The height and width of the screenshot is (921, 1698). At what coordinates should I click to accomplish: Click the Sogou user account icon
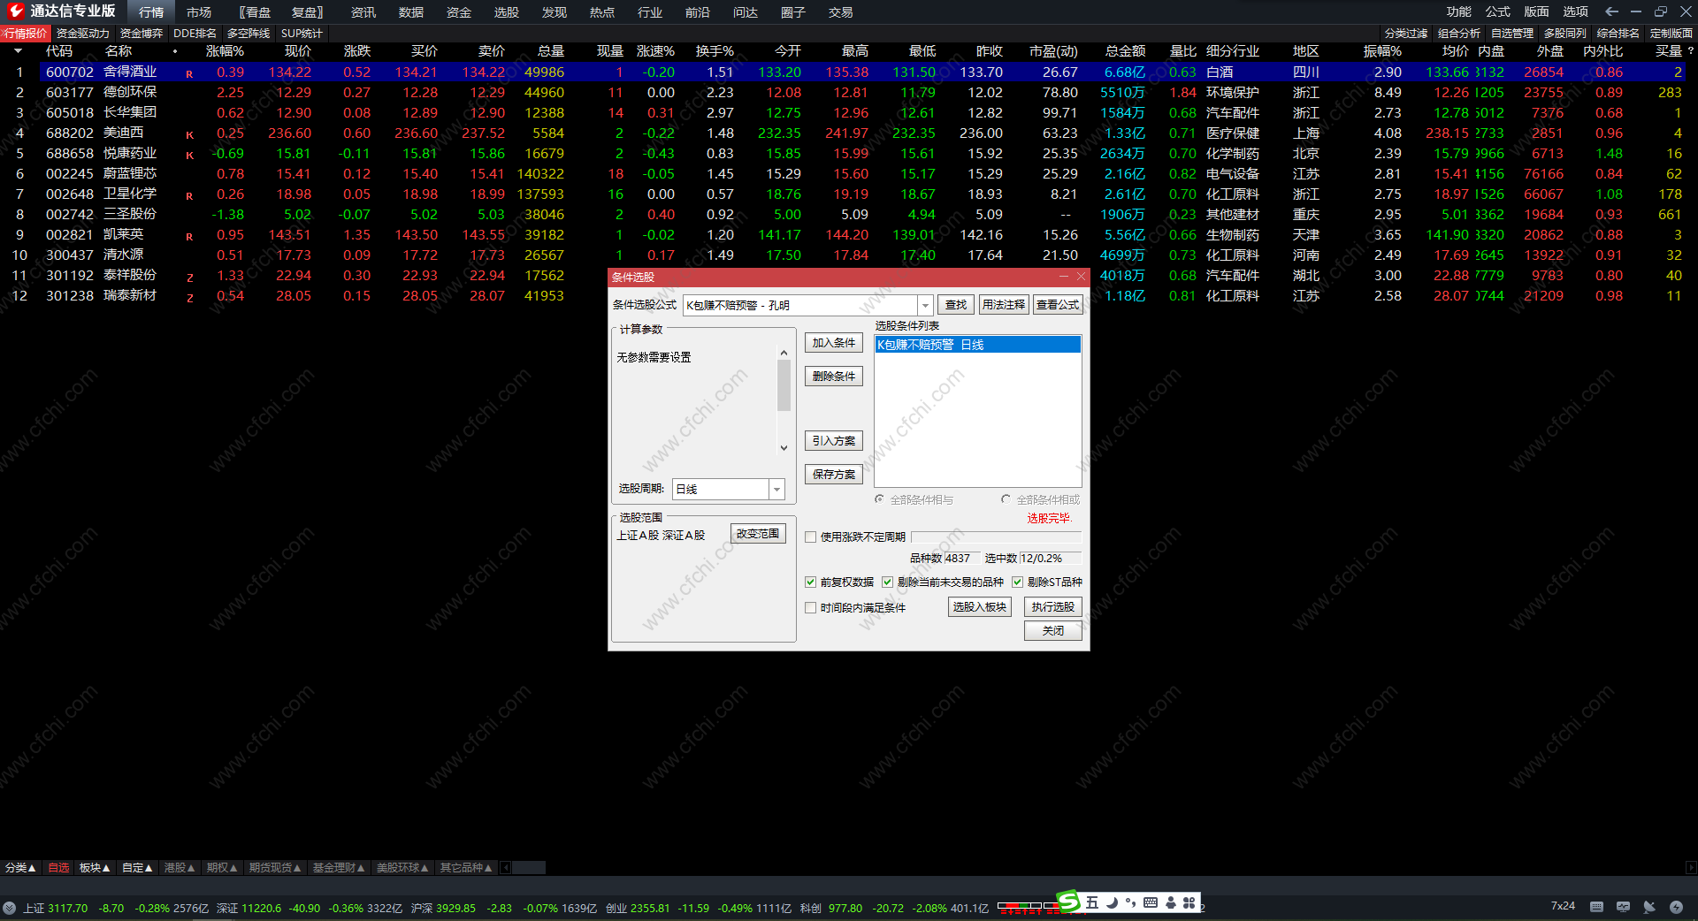(x=1171, y=902)
